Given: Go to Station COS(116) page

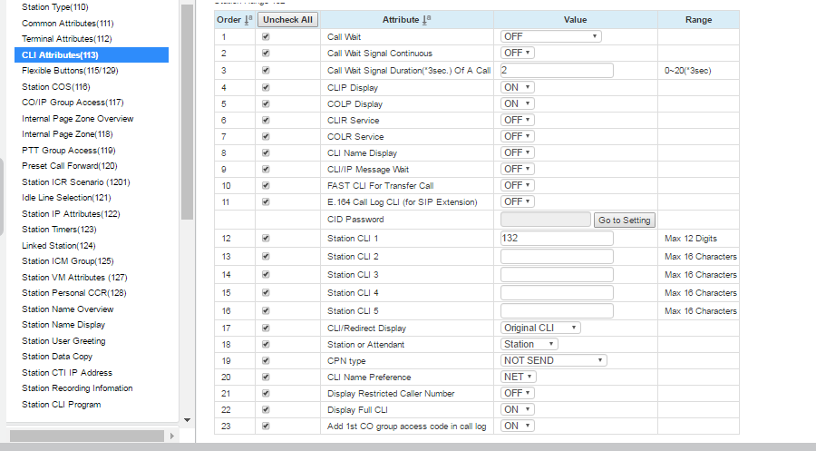Looking at the screenshot, I should [56, 86].
